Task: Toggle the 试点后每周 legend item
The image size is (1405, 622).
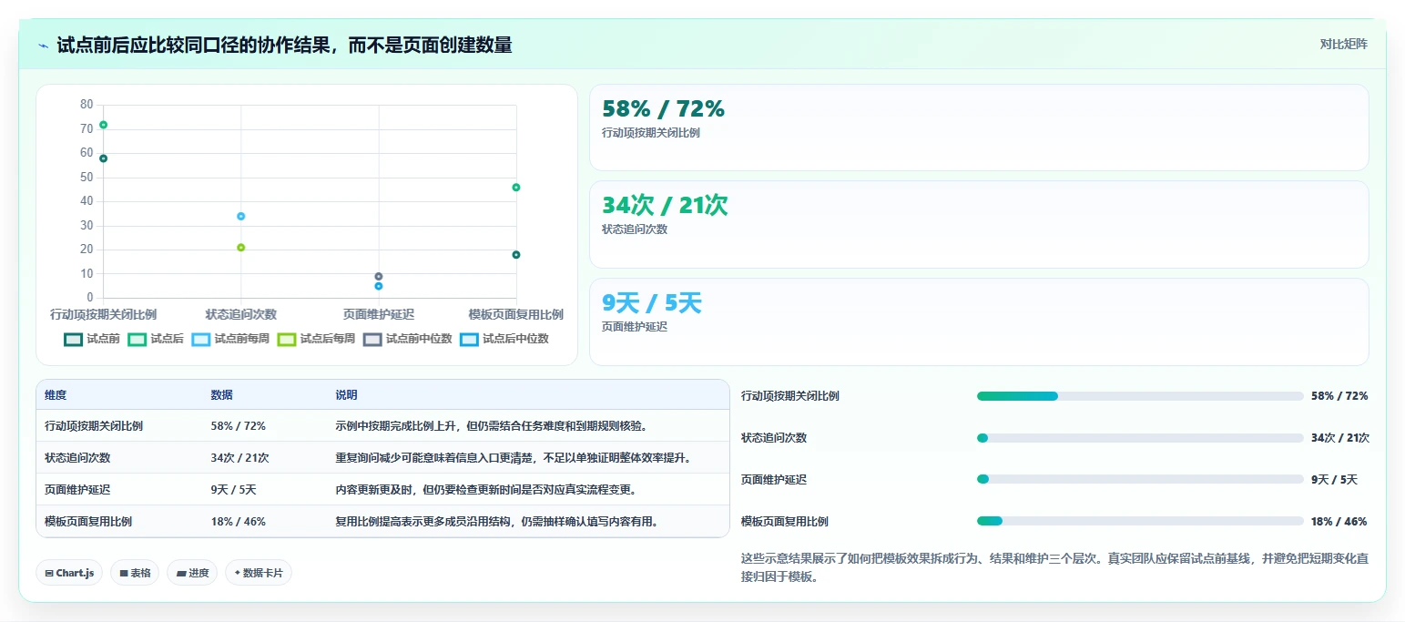Action: (x=316, y=339)
